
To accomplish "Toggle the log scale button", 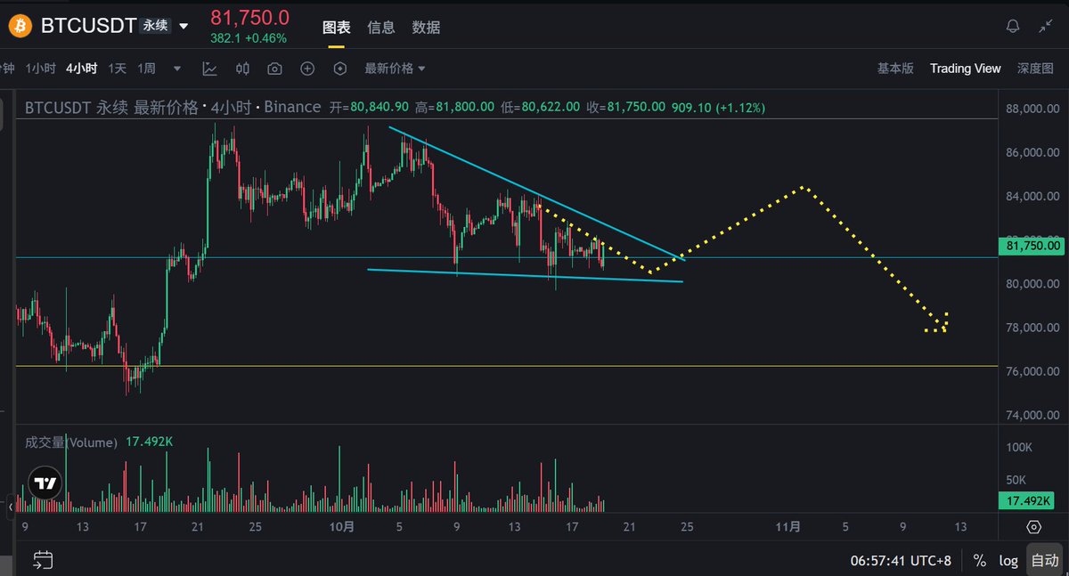I will click(1008, 561).
